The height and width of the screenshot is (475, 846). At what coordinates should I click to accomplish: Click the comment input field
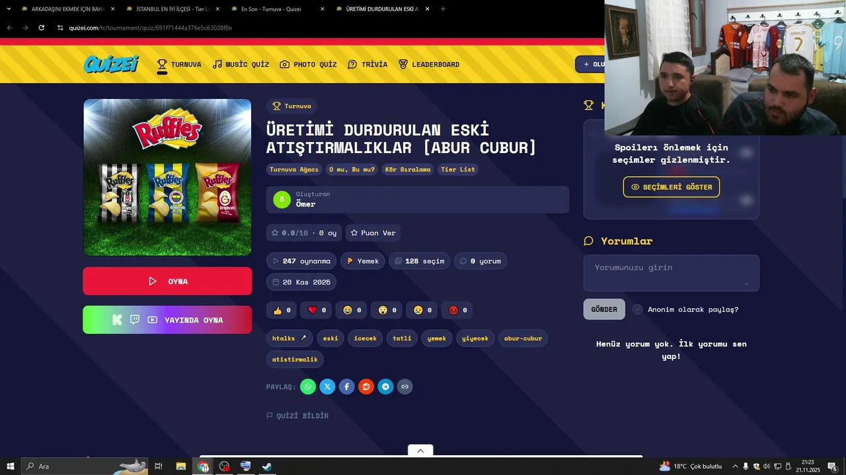[672, 273]
